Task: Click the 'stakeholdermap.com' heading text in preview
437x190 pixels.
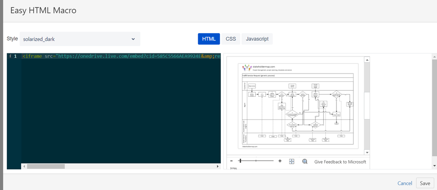Action: click(x=264, y=67)
